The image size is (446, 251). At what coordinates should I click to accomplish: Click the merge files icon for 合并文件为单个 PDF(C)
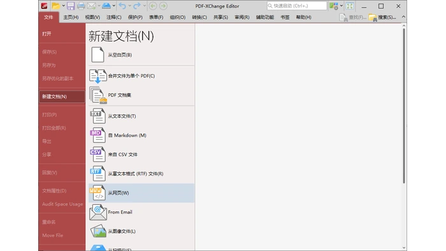click(98, 76)
